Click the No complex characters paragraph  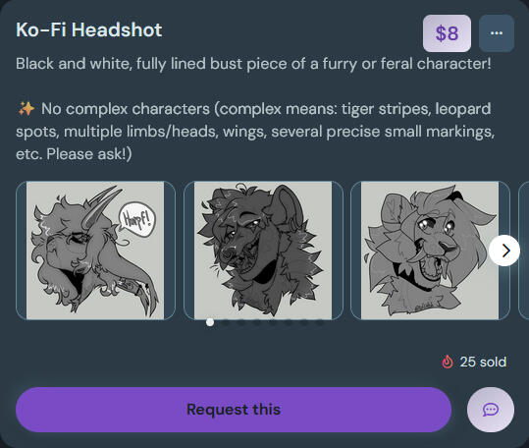(x=255, y=132)
